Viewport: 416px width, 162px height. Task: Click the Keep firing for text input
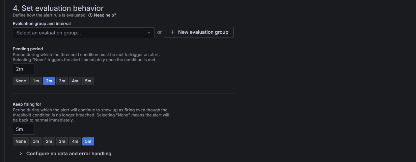coord(24,129)
